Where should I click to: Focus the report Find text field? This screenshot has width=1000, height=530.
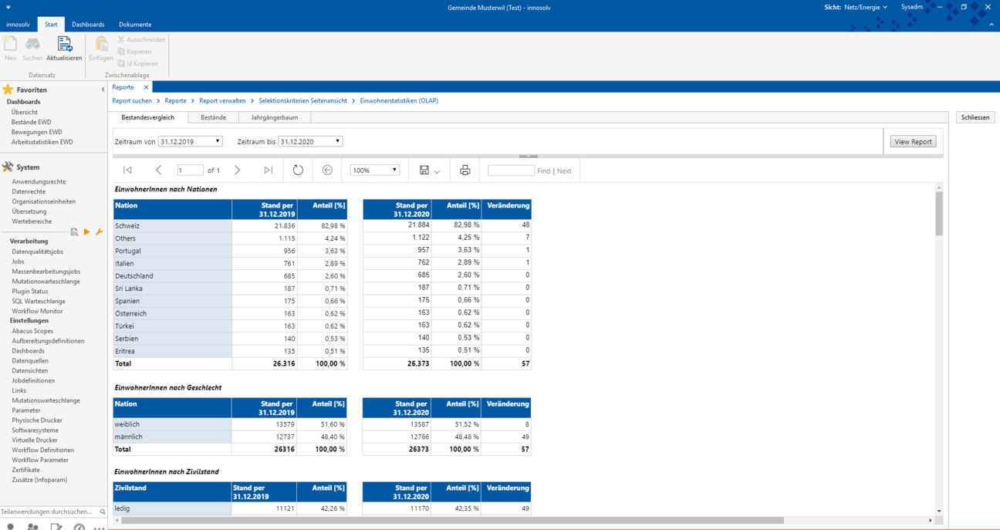tap(511, 170)
